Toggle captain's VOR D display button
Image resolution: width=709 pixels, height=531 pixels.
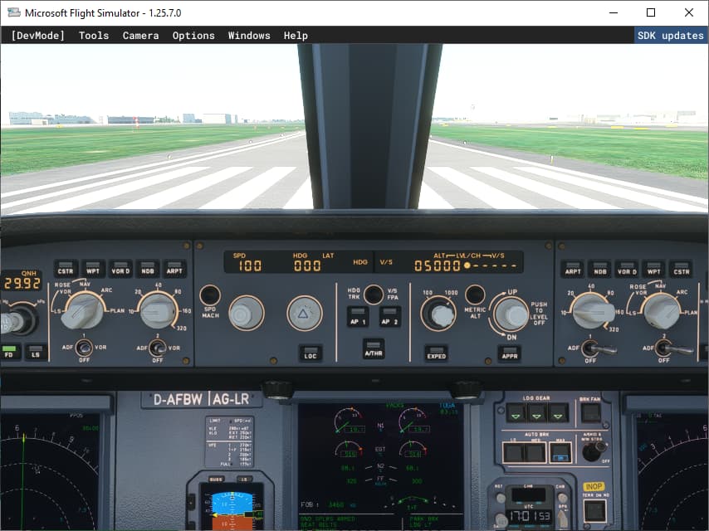point(120,268)
